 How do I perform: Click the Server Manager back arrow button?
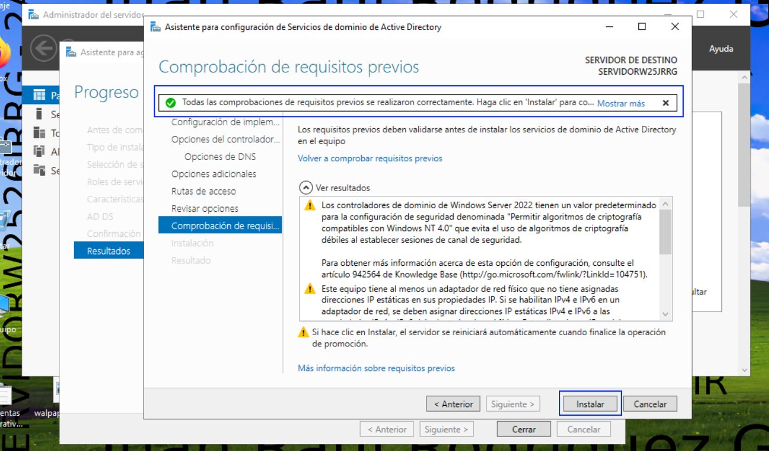(x=43, y=48)
